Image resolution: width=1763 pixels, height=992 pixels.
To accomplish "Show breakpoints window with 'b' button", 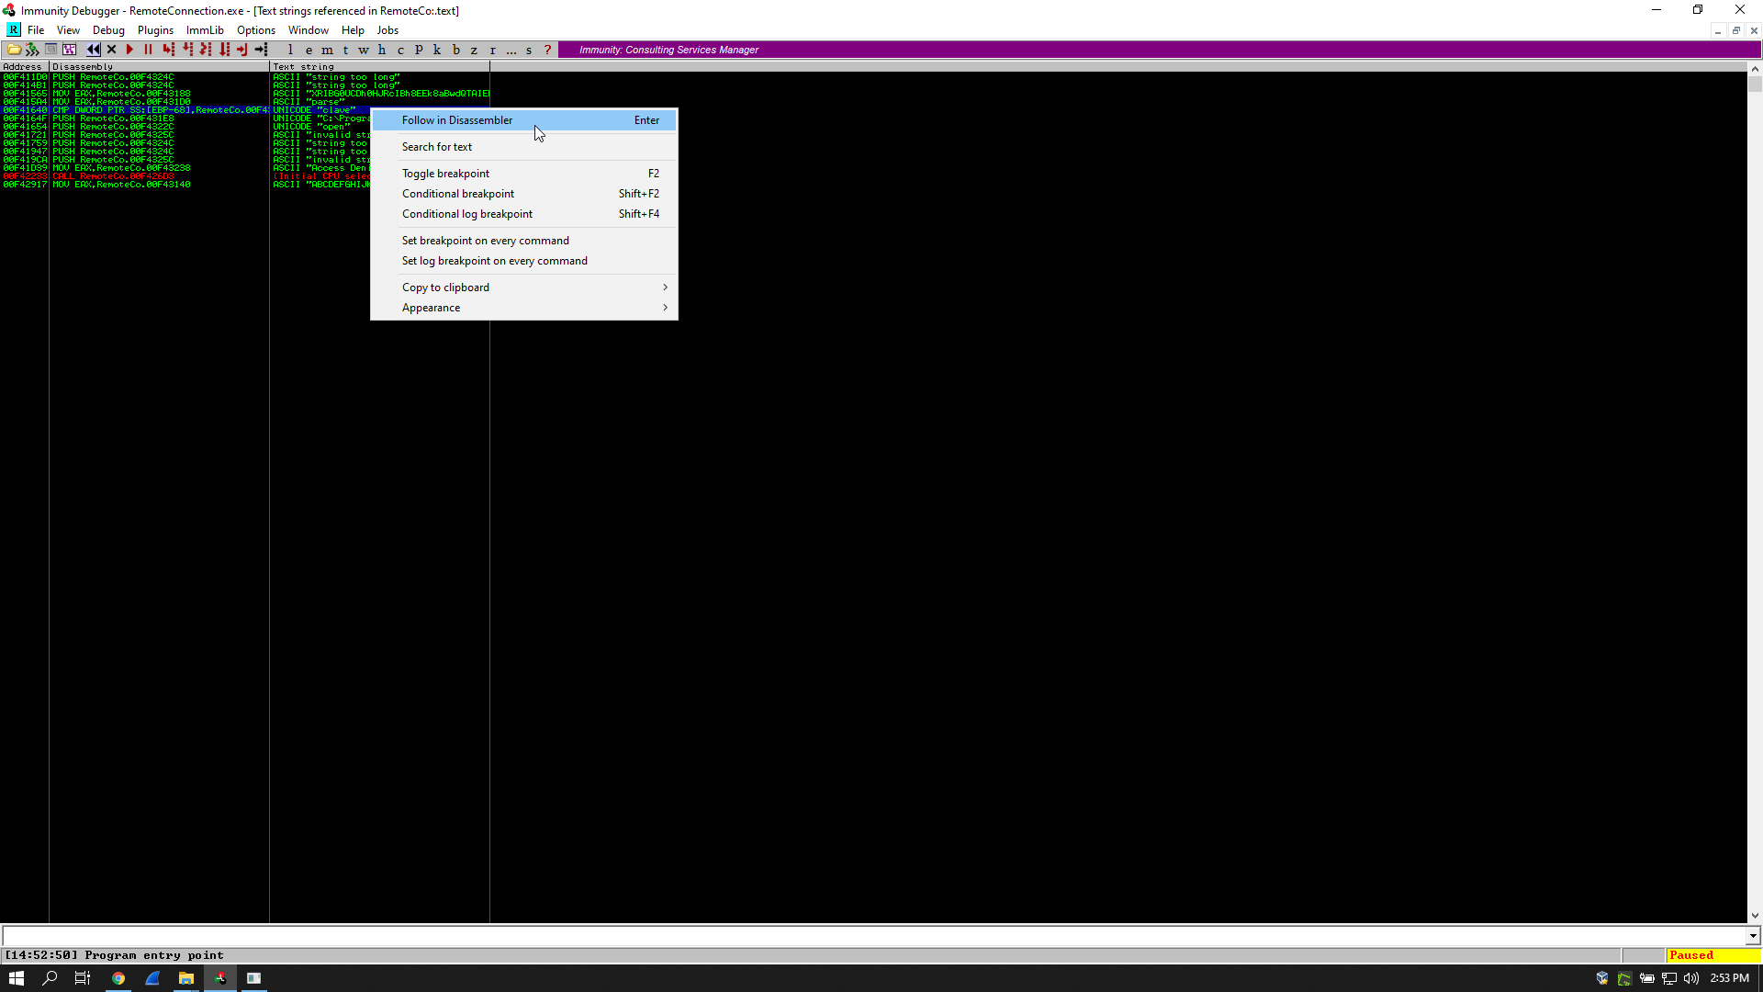I will click(455, 50).
